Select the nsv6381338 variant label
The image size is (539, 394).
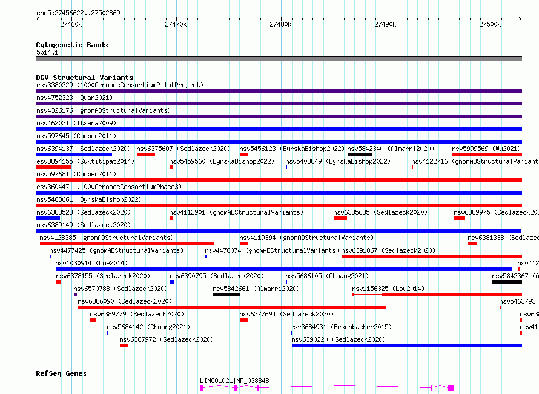pos(503,238)
